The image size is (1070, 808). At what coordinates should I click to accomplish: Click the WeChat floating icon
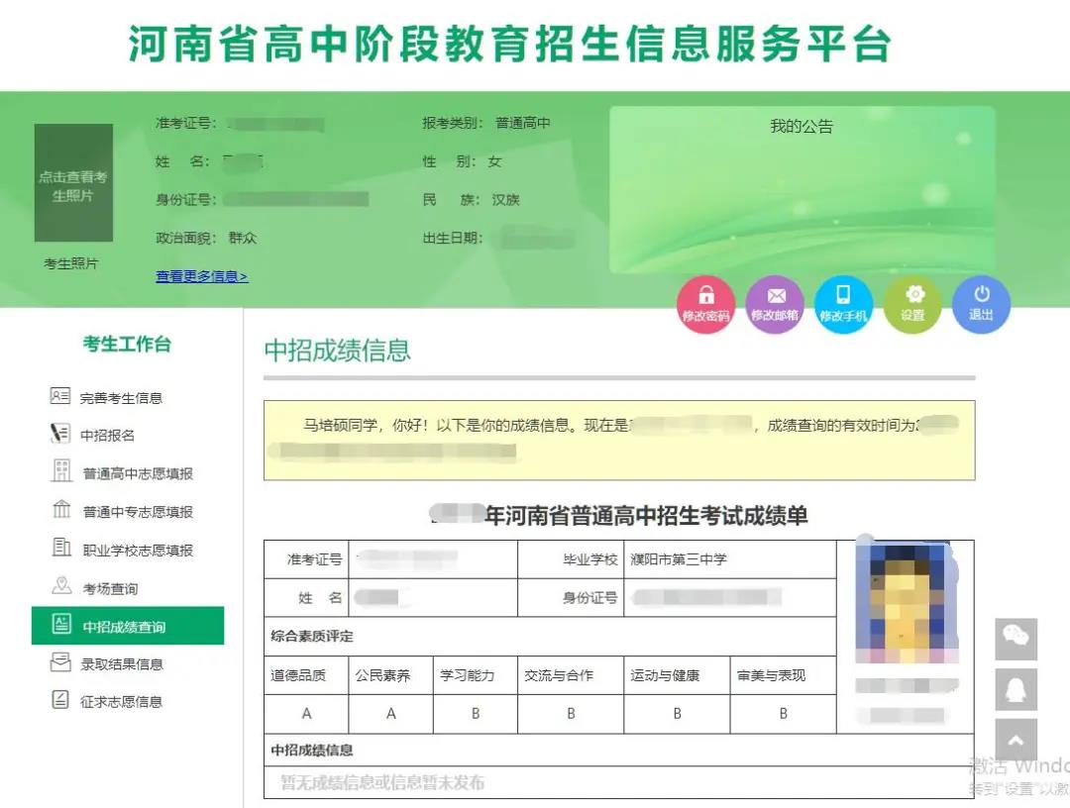click(1016, 639)
